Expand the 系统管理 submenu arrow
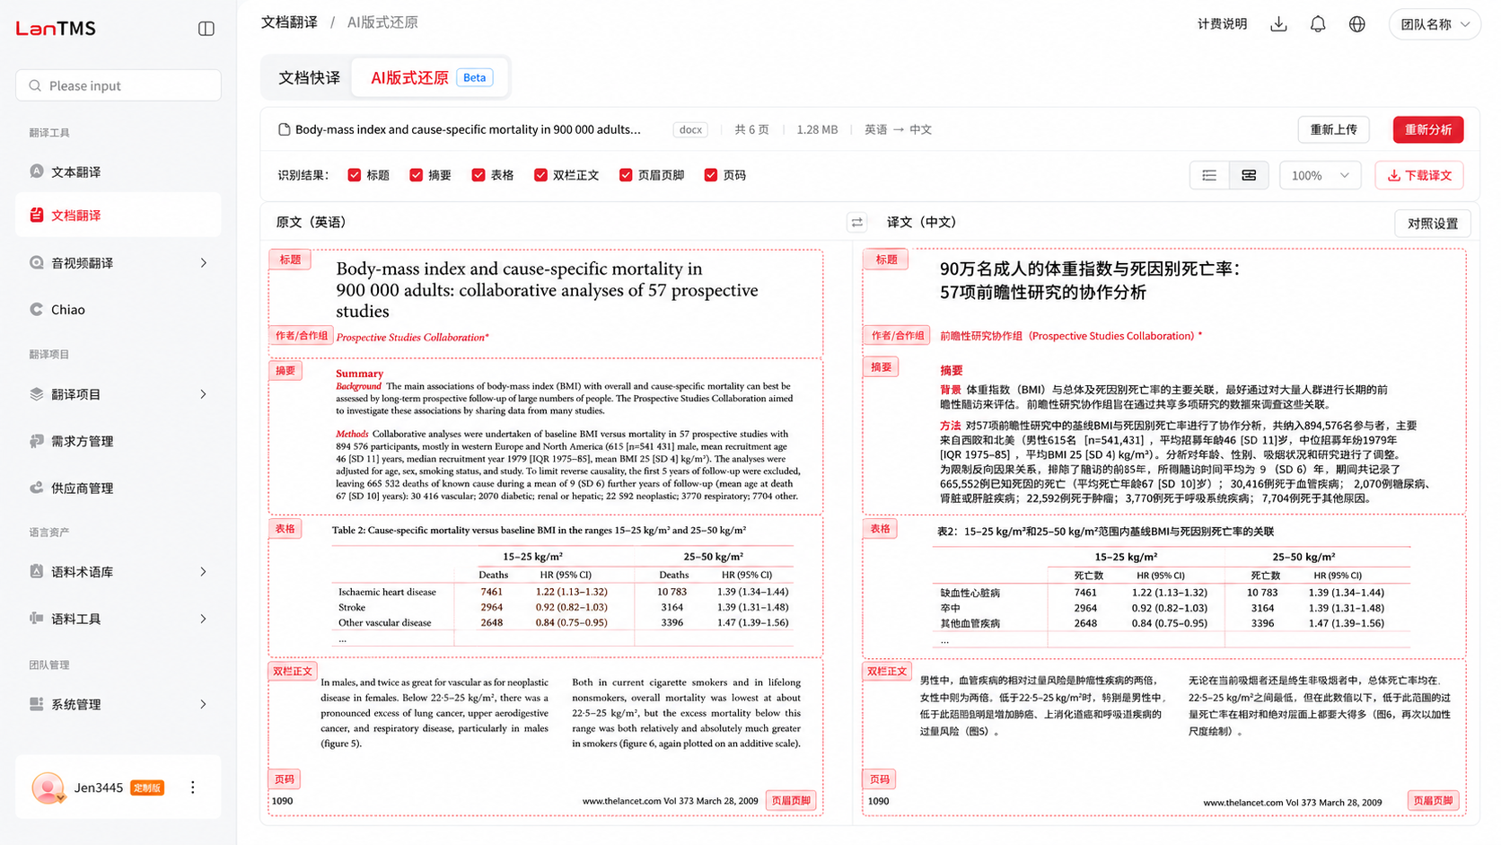This screenshot has width=1501, height=845. pos(204,705)
